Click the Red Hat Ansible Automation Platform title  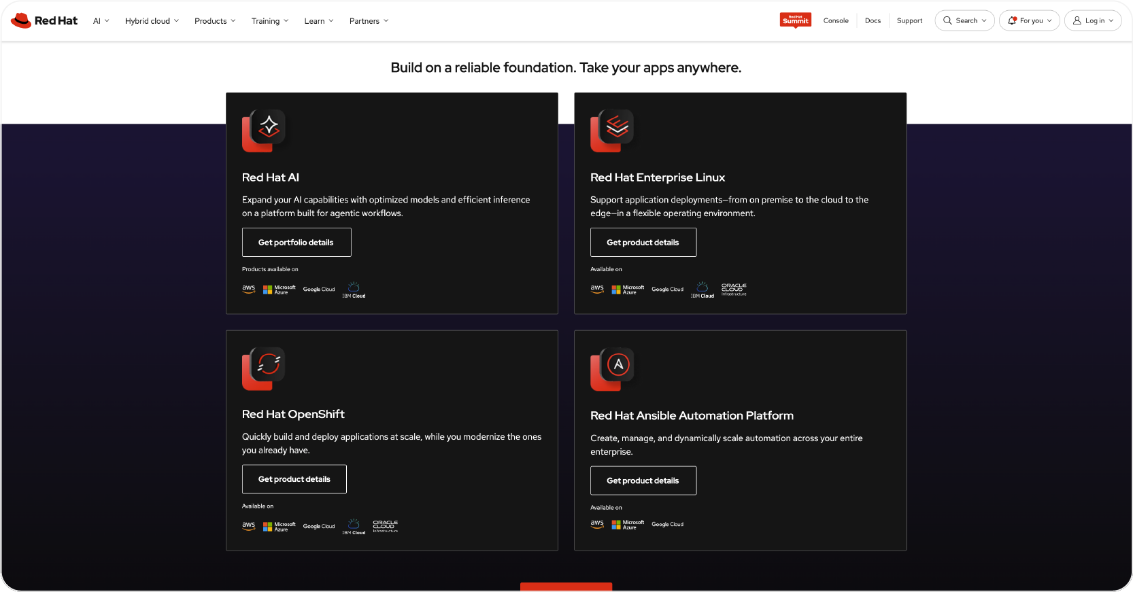[692, 415]
